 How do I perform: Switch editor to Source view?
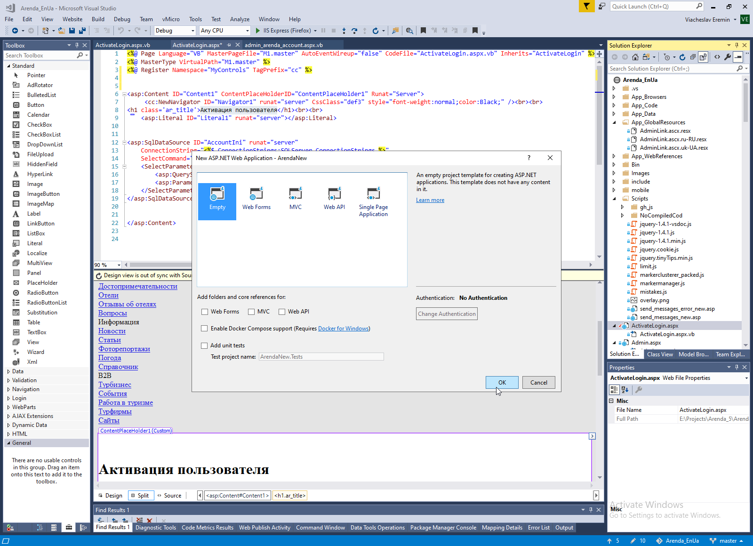tap(169, 496)
